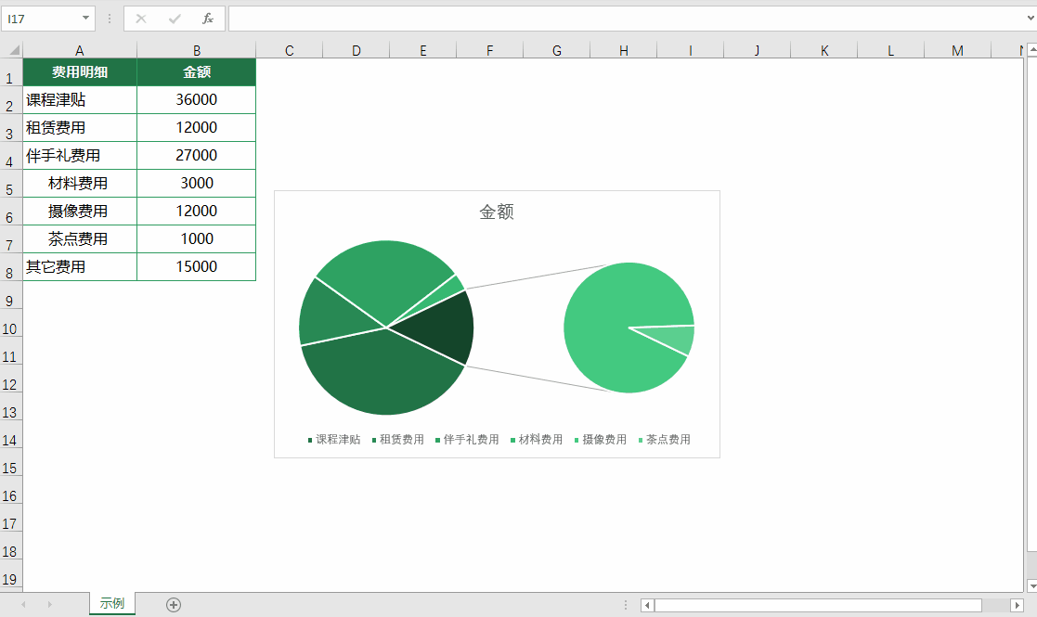Image resolution: width=1037 pixels, height=617 pixels.
Task: Click the 材料费用 legend entry
Action: 537,439
